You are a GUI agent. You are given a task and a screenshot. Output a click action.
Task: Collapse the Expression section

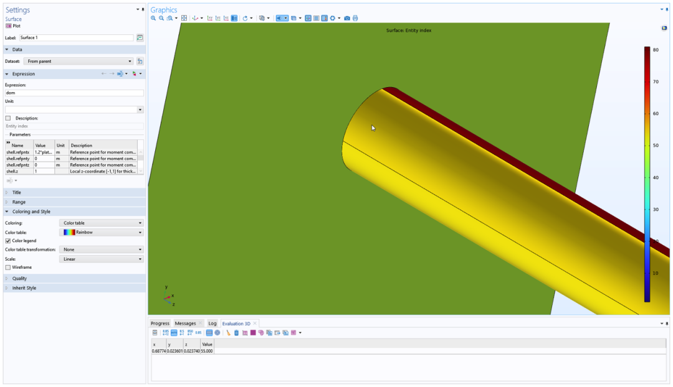tap(7, 73)
